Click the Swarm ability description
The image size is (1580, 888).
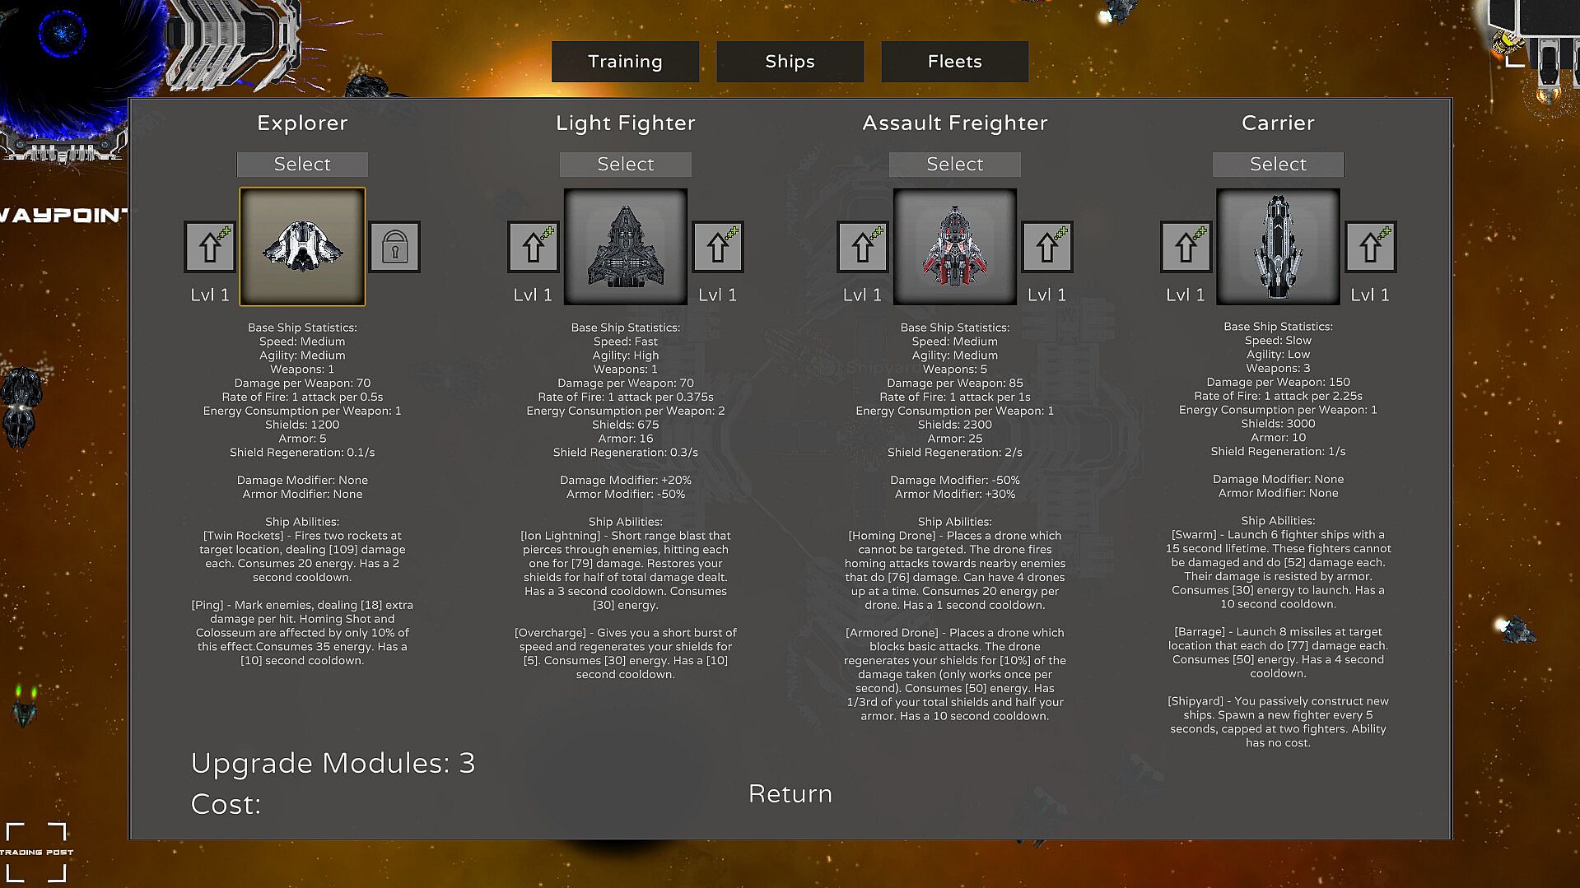point(1278,570)
